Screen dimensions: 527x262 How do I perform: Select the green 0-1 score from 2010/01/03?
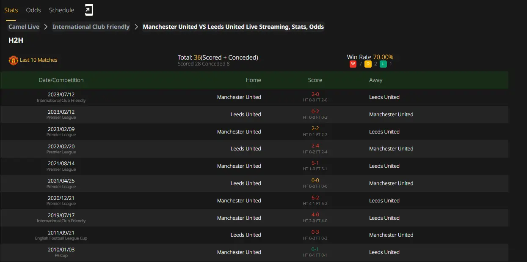click(x=315, y=249)
